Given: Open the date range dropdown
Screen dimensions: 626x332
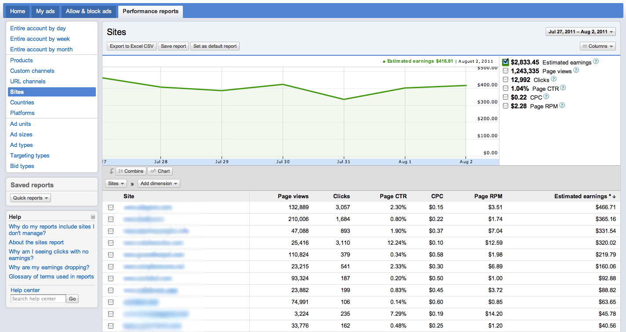Looking at the screenshot, I should (580, 32).
